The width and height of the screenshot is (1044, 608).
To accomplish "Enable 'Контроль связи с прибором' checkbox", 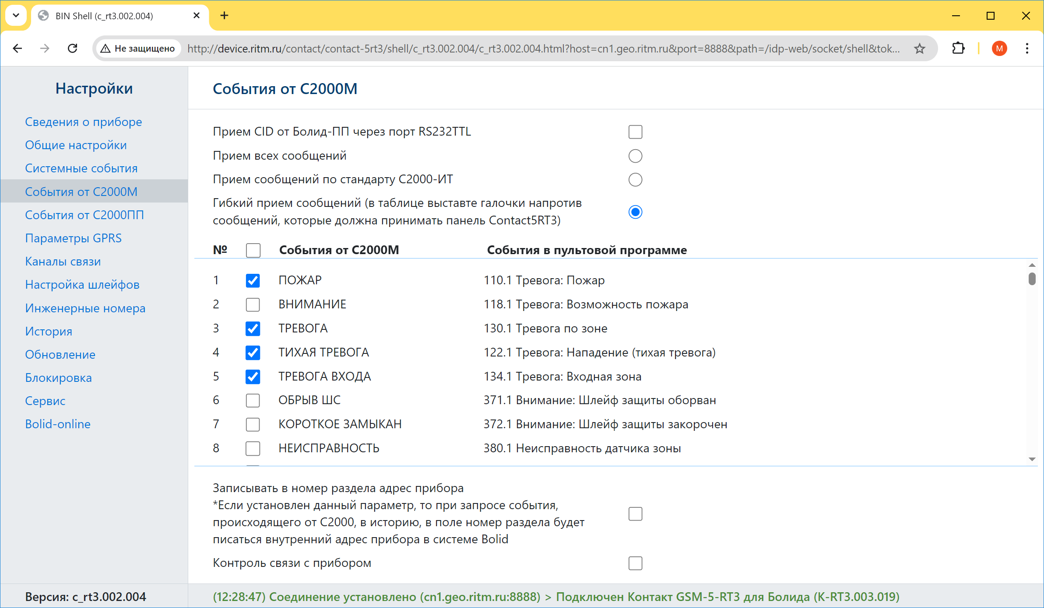I will [635, 563].
